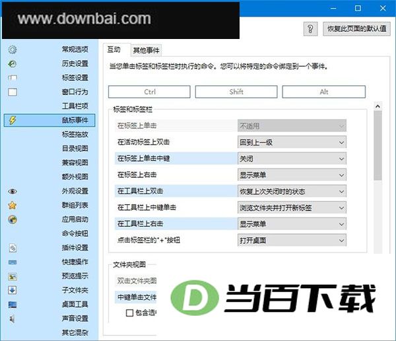This screenshot has height=341, width=396.
Task: Click the 在标签上右击 row label
Action: 137,175
